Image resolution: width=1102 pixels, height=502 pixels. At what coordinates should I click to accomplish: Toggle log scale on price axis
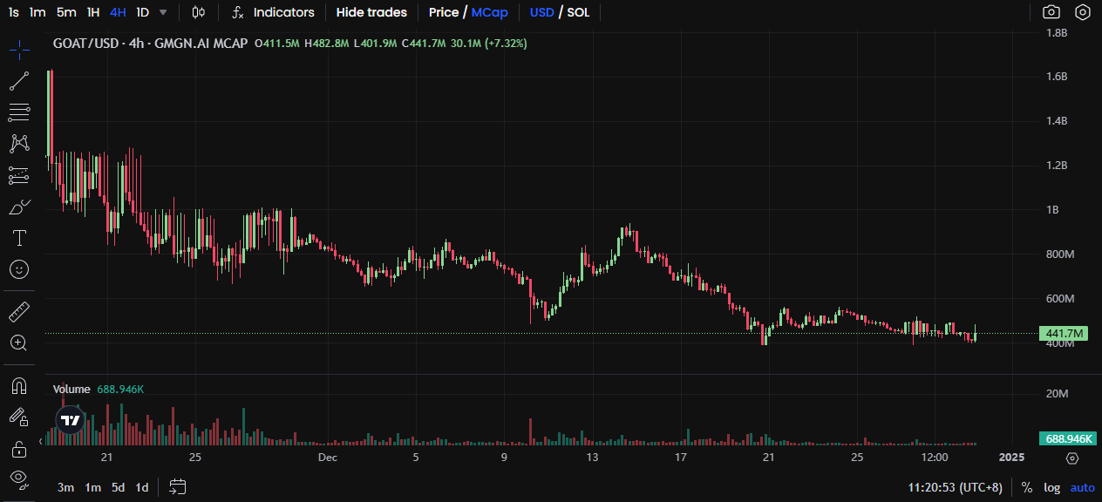1052,488
